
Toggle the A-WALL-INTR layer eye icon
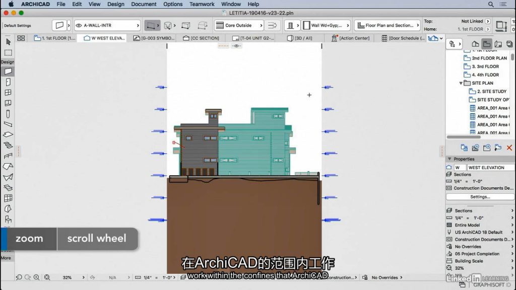pos(79,25)
